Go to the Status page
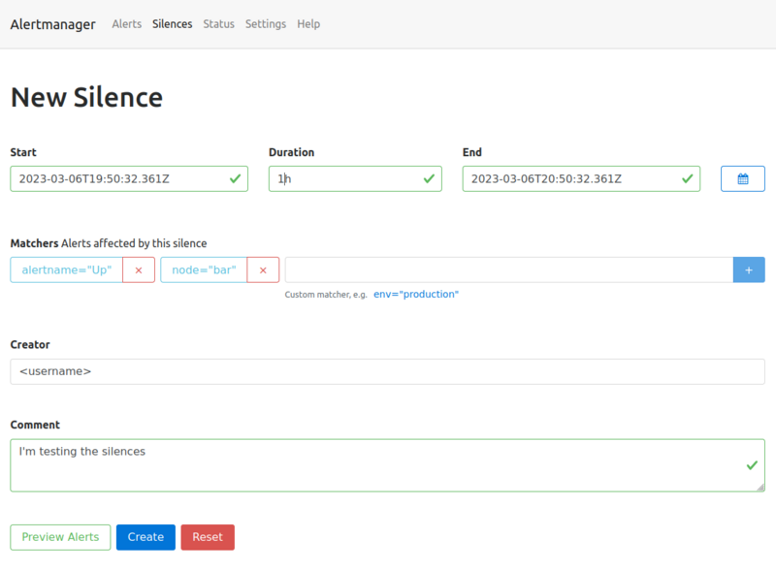The height and width of the screenshot is (570, 776). (x=218, y=24)
